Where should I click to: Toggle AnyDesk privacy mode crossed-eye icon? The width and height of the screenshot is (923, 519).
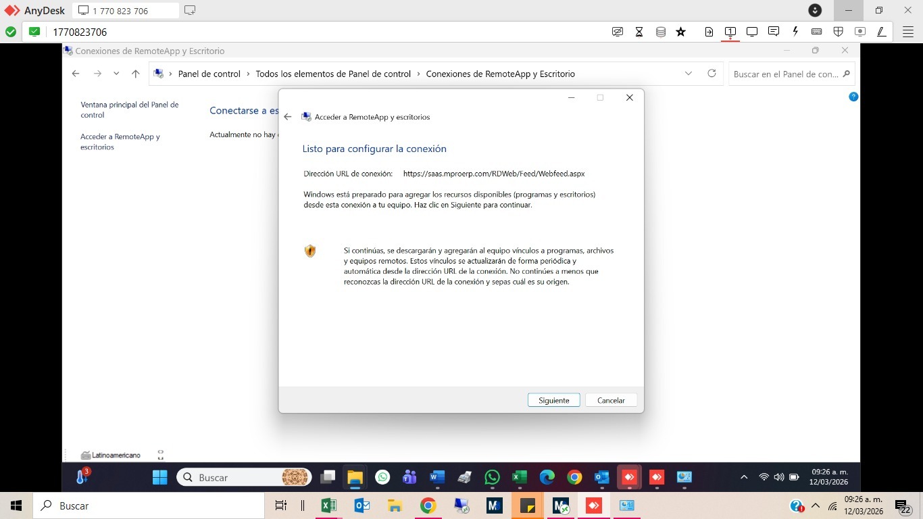coord(617,32)
